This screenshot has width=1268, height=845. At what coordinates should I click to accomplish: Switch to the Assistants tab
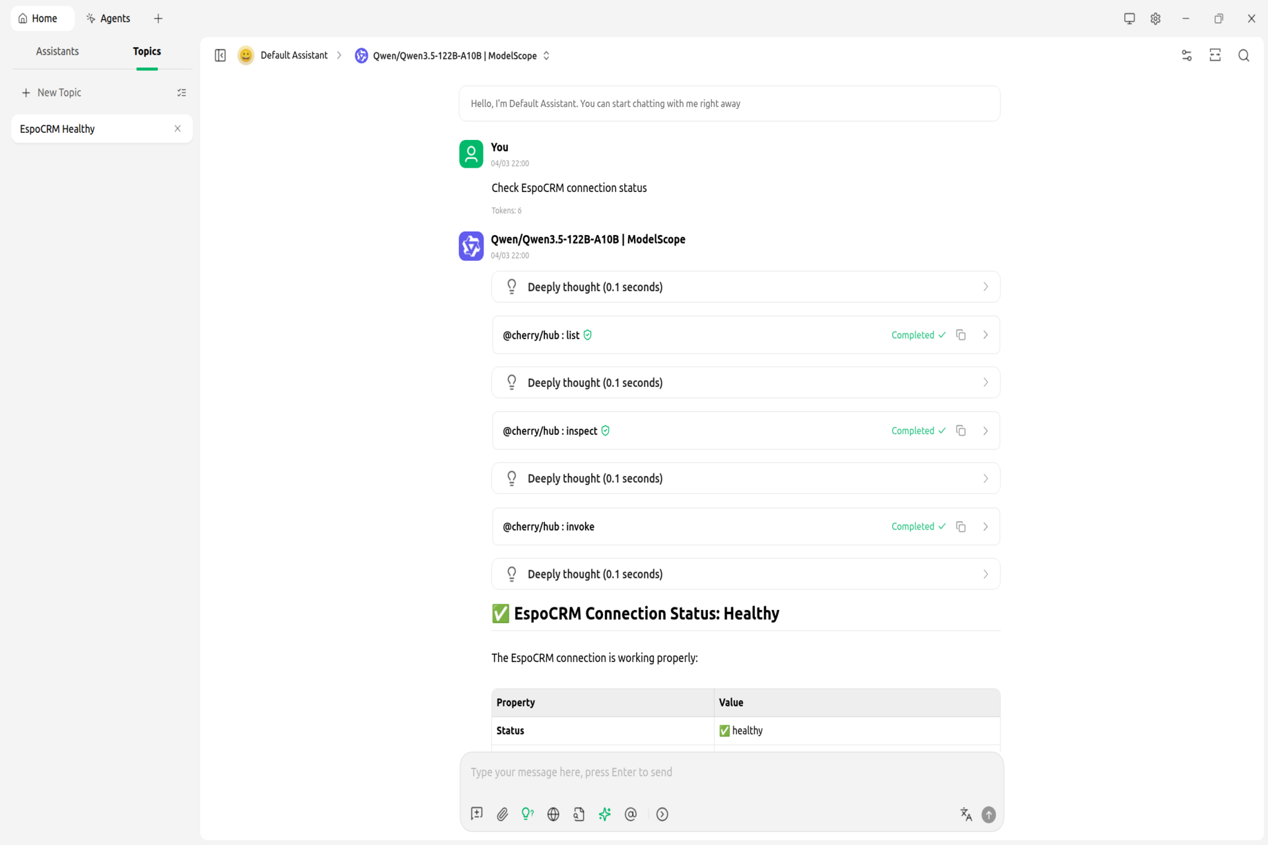[57, 51]
